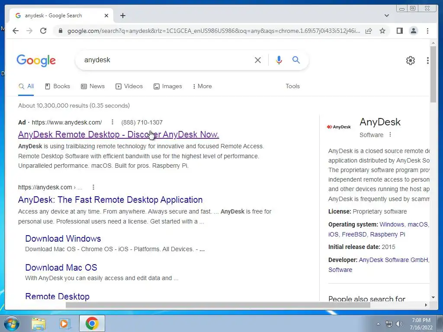Run search with magnifier icon
This screenshot has width=443, height=332.
(x=296, y=60)
